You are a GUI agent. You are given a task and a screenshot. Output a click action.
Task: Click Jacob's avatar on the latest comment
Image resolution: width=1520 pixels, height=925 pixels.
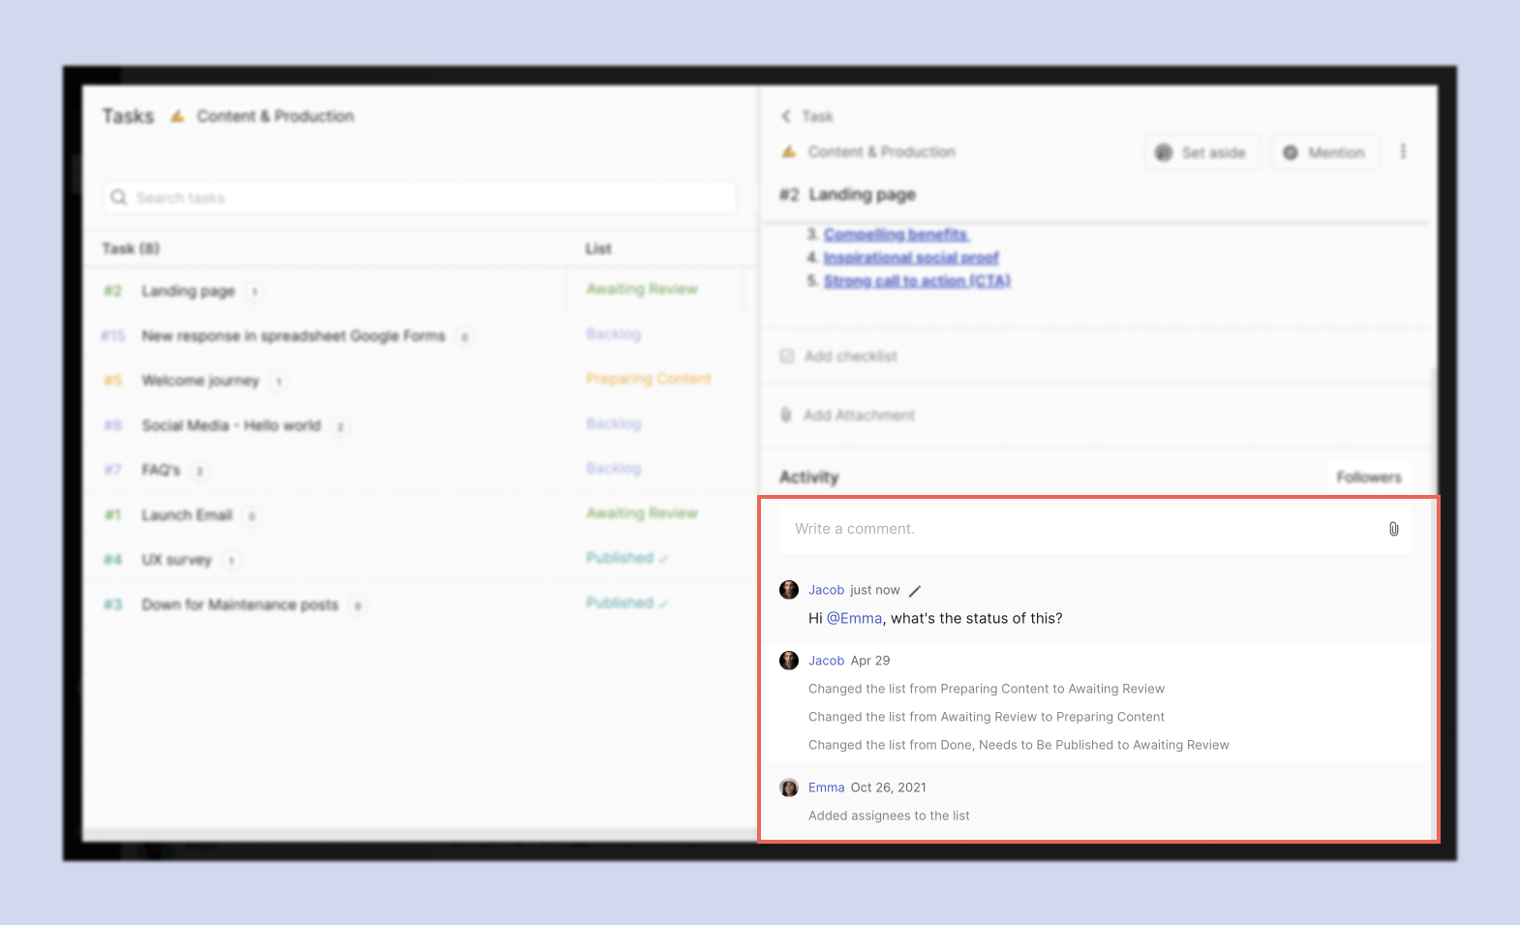coord(789,590)
